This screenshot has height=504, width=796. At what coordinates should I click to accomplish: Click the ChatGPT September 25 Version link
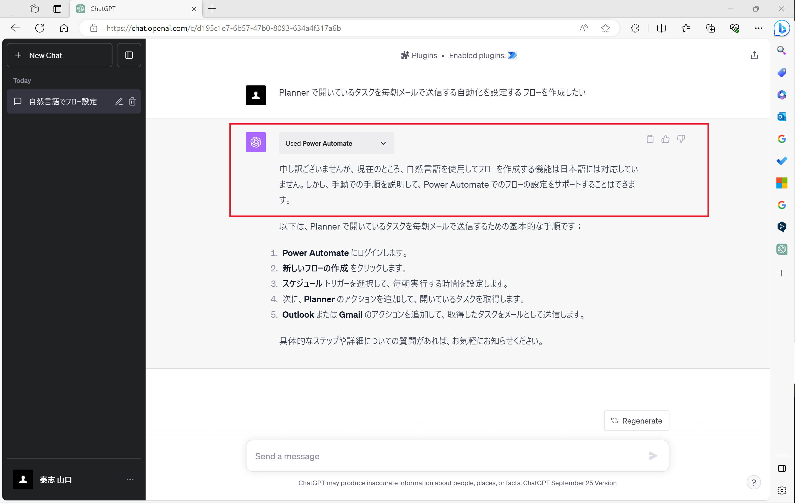click(x=570, y=483)
